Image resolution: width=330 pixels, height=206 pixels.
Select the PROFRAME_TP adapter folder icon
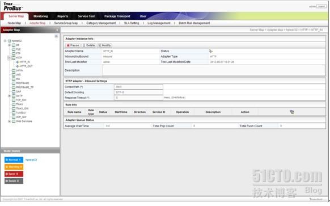pyautogui.click(x=14, y=87)
